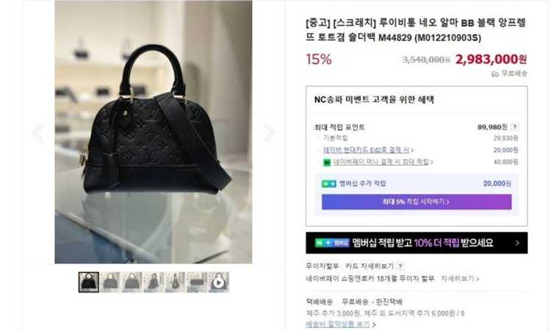Open the interest-free installment question mark help

400,266
